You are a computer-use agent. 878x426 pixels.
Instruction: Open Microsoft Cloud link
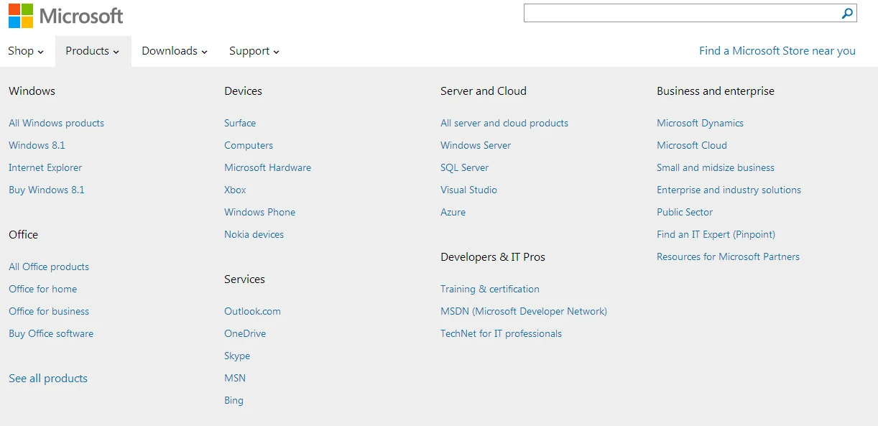tap(692, 145)
